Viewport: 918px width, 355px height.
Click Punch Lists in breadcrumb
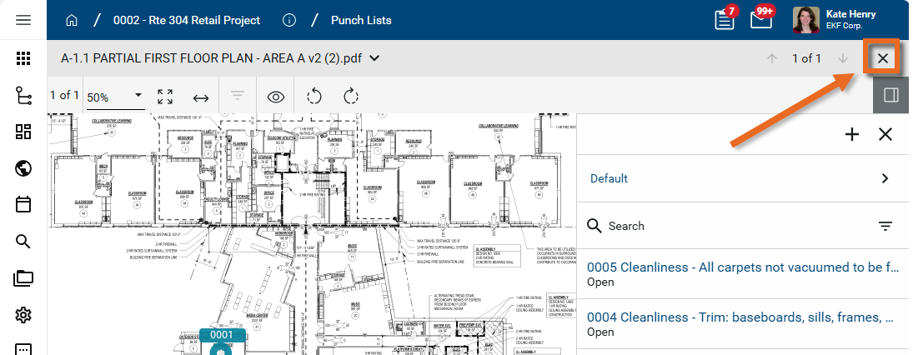tap(361, 20)
